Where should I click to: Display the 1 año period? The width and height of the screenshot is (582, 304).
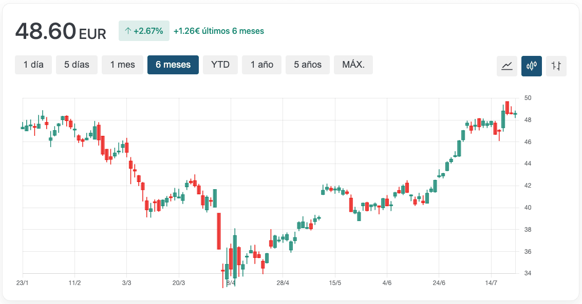pos(262,65)
